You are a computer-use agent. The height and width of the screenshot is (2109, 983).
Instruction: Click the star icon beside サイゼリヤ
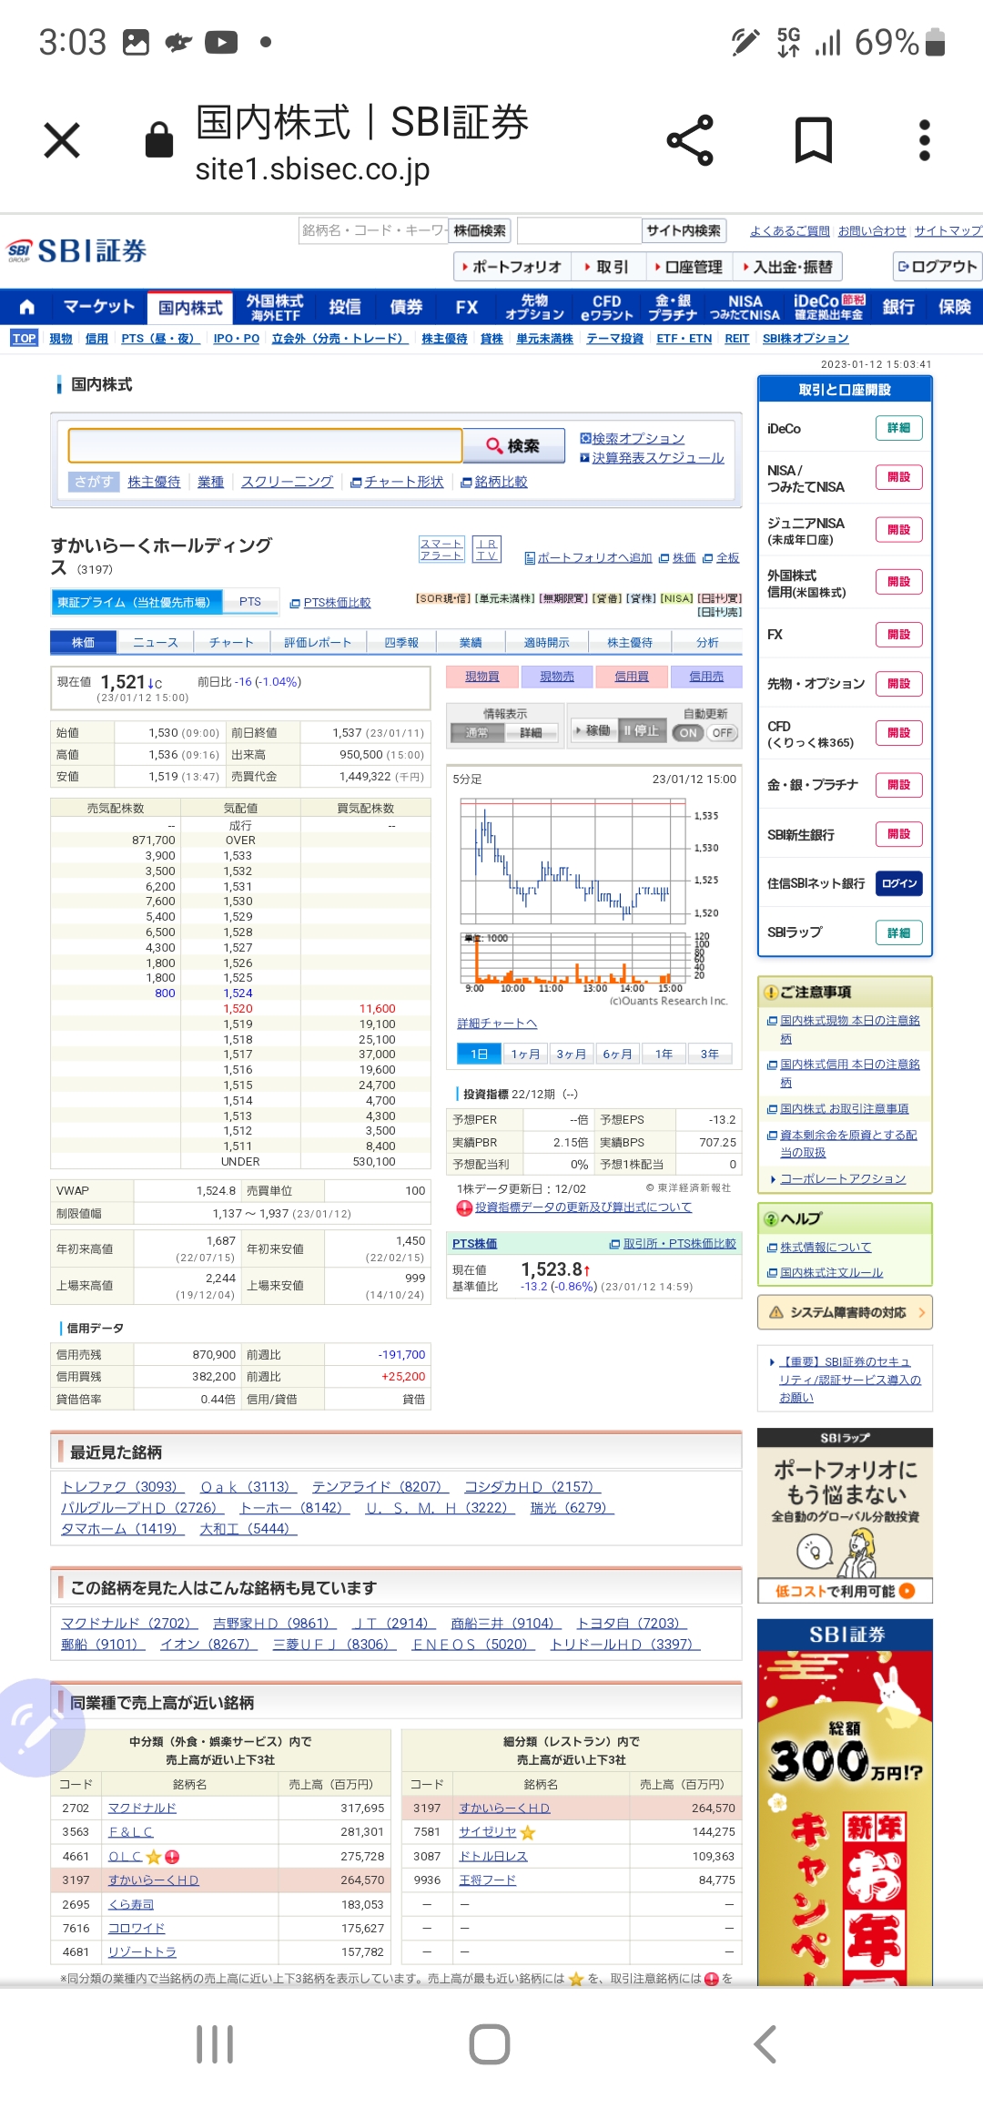tap(528, 1832)
